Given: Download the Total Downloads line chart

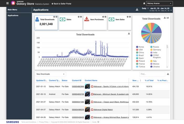Looking at the screenshot, I should [x=129, y=34].
